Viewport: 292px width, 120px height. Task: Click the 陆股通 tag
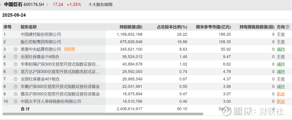click(70, 49)
